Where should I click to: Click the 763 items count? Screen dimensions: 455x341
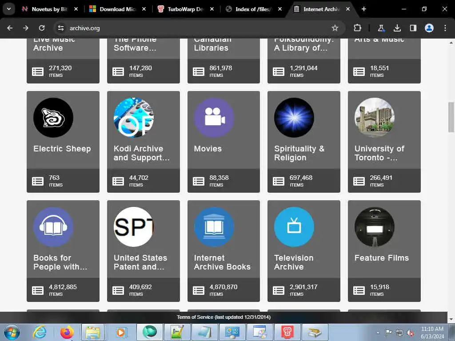56,181
